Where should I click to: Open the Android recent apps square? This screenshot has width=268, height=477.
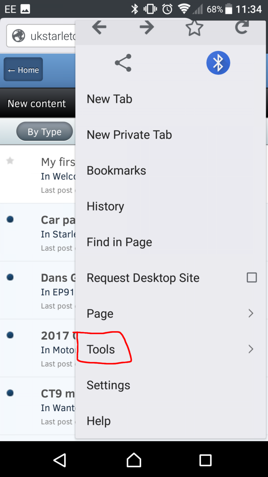click(205, 460)
